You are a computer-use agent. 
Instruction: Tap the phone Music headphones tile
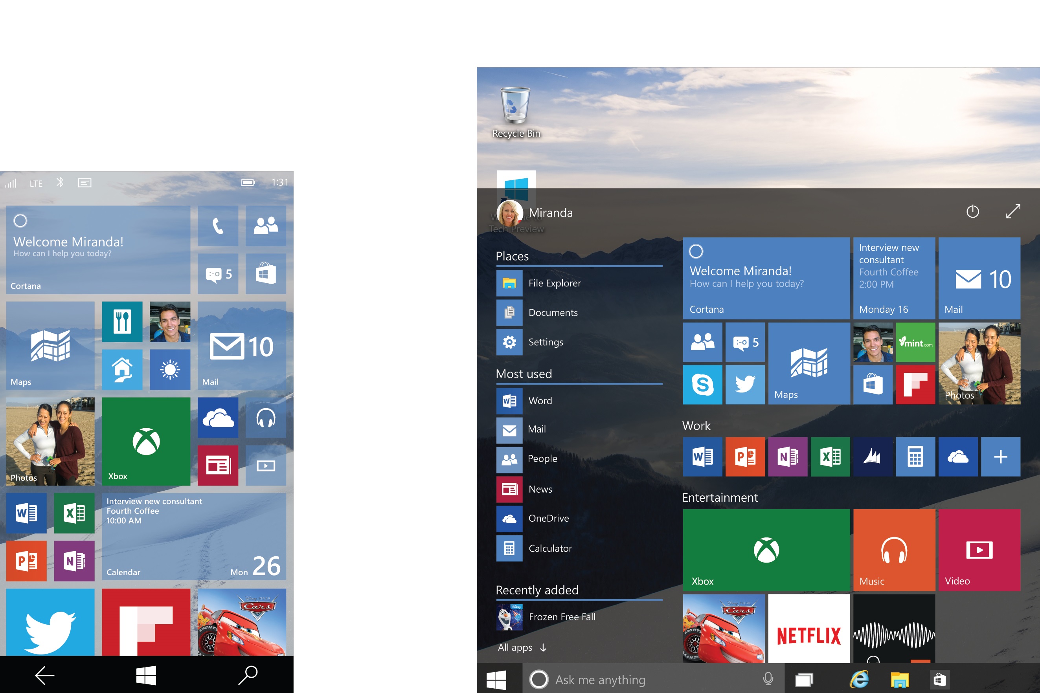click(x=266, y=418)
